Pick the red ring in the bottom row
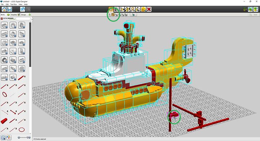This screenshot has width=260, height=141. tap(22, 129)
